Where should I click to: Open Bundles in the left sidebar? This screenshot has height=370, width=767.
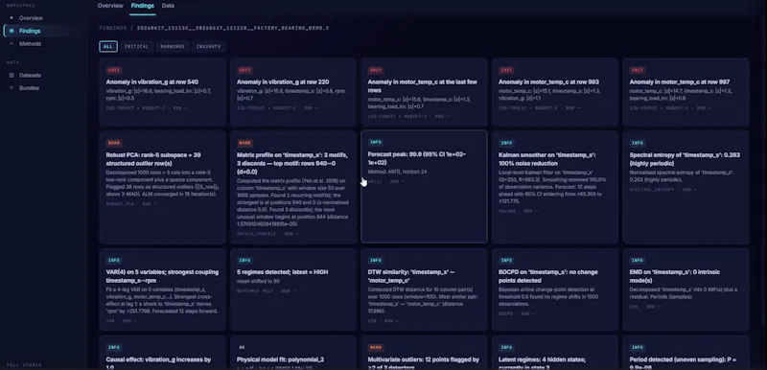tap(29, 88)
